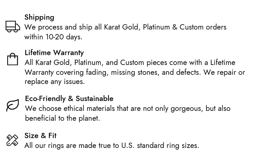Select the Shipping heading
Screen dimensions: 263x164
pyautogui.click(x=39, y=17)
